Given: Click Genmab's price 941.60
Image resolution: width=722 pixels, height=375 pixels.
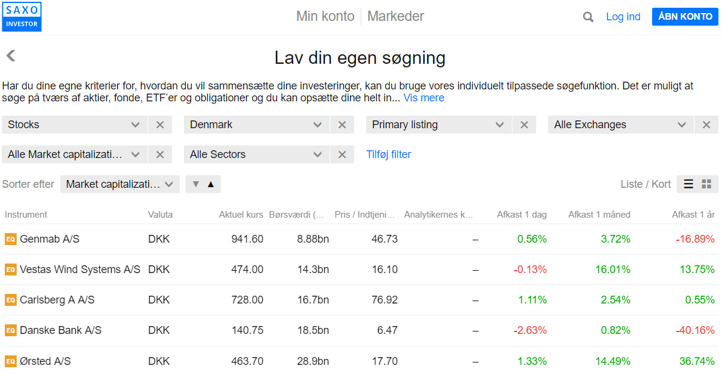Looking at the screenshot, I should click(247, 239).
